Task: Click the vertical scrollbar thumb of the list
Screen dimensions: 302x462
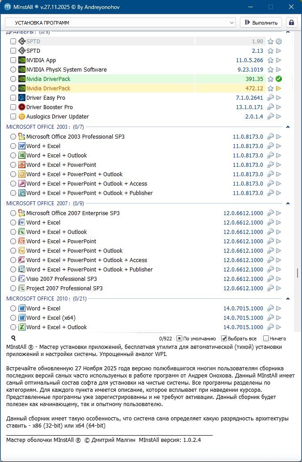Action: (x=297, y=273)
